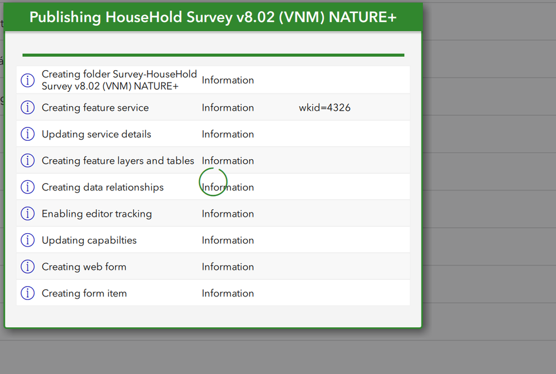Click Information label in Creating folder row
Image resolution: width=556 pixels, height=374 pixels.
pos(228,80)
